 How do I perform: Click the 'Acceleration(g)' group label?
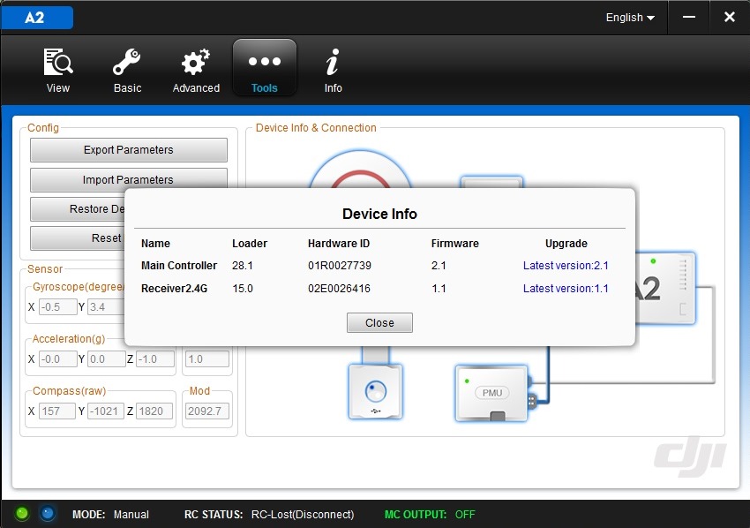coord(69,338)
